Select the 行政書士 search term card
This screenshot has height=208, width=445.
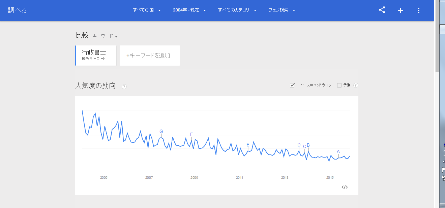point(96,56)
